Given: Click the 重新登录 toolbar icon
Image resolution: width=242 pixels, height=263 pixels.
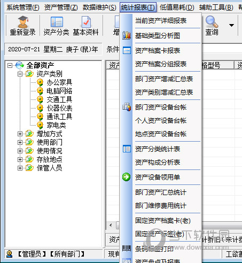Looking at the screenshot, I should point(22,26).
